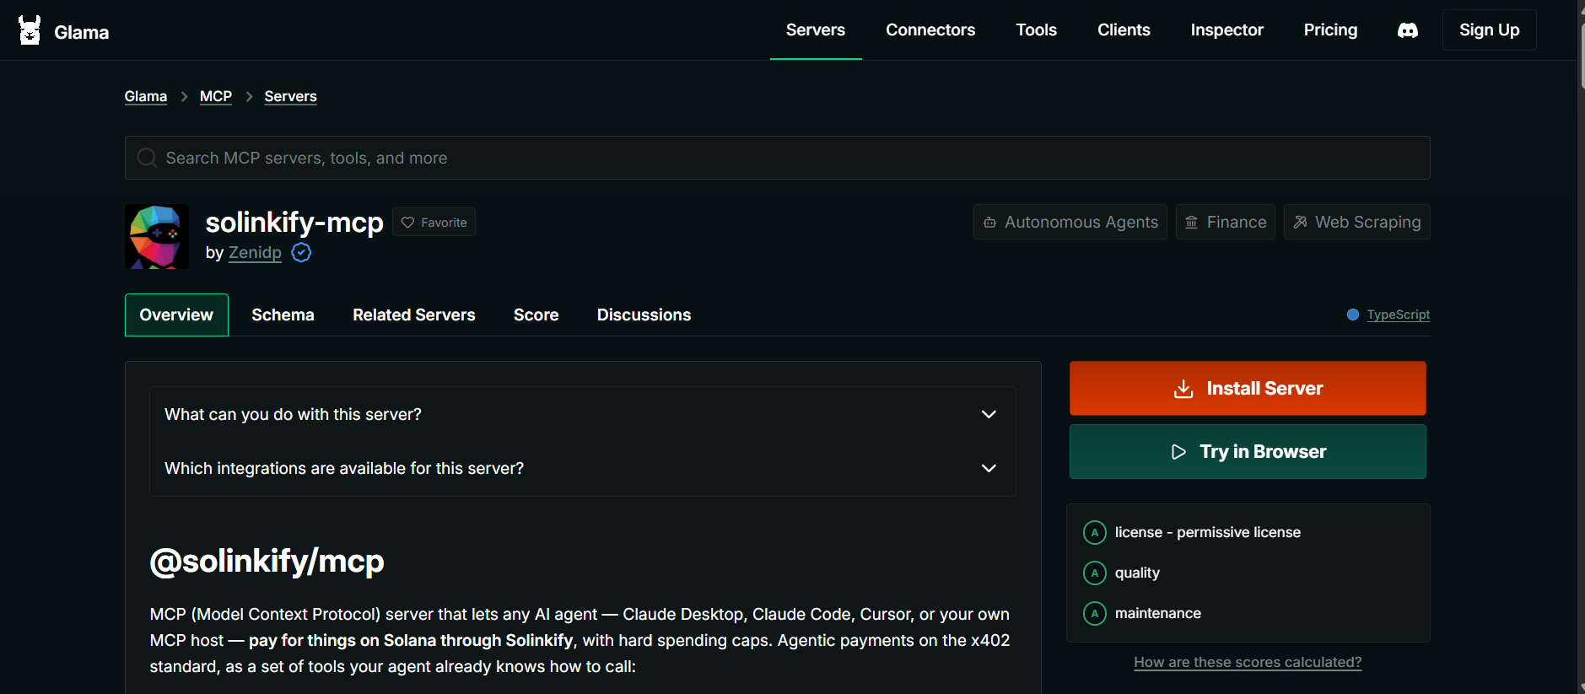Click the verified badge next to Zenidp

(301, 252)
